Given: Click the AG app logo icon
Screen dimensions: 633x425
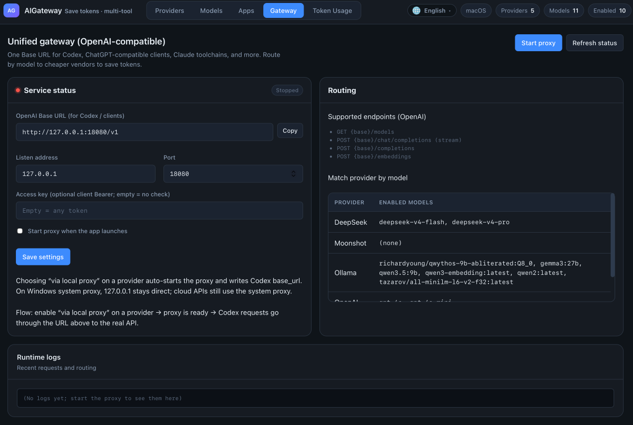Looking at the screenshot, I should pos(11,10).
